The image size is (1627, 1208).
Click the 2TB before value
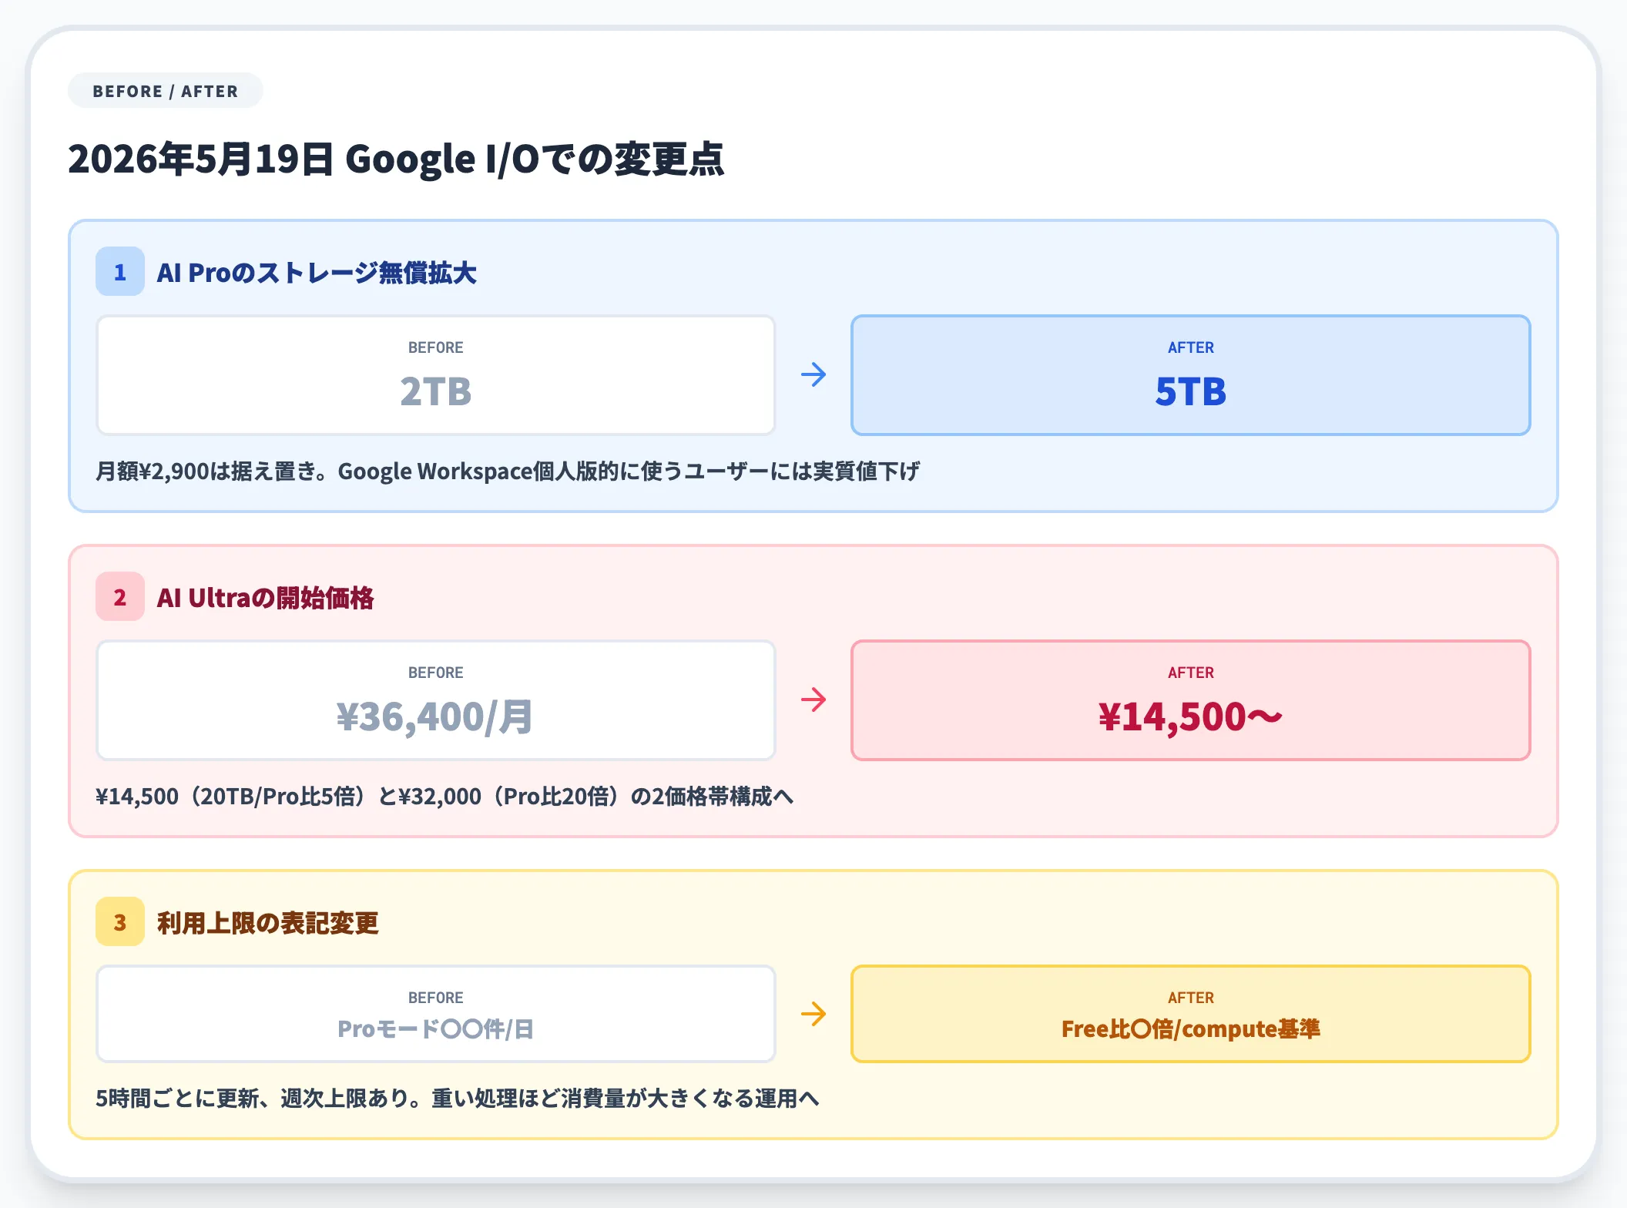436,391
